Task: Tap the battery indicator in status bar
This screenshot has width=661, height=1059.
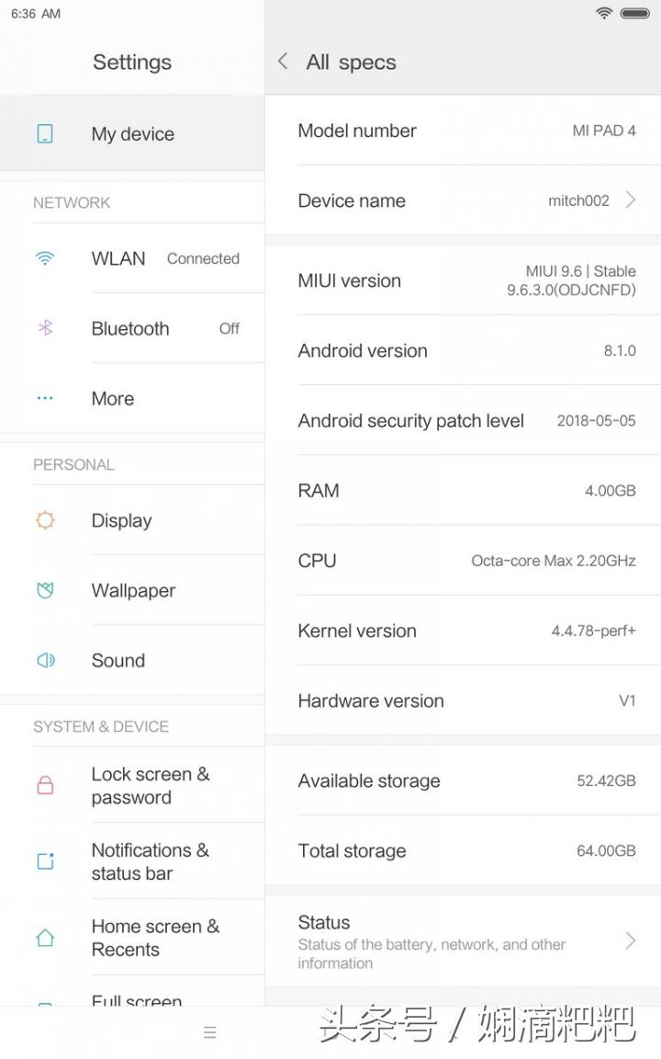Action: coord(634,14)
